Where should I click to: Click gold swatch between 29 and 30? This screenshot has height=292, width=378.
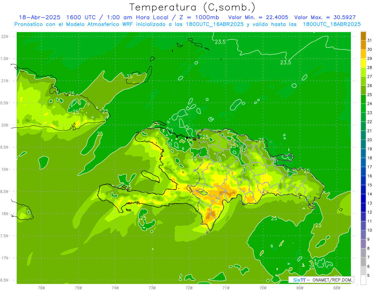coord(363,54)
